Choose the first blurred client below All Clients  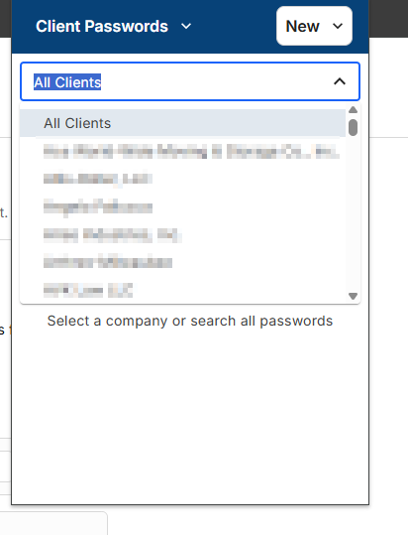tap(182, 151)
